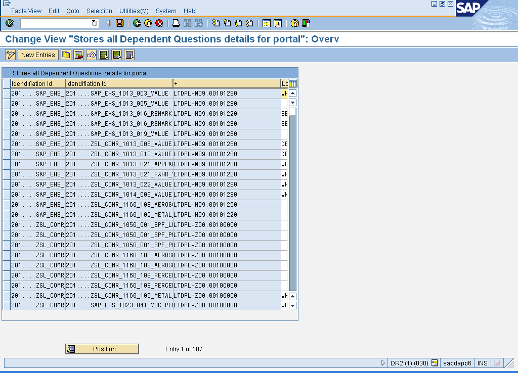Open Help with the question mark icon

click(x=295, y=23)
